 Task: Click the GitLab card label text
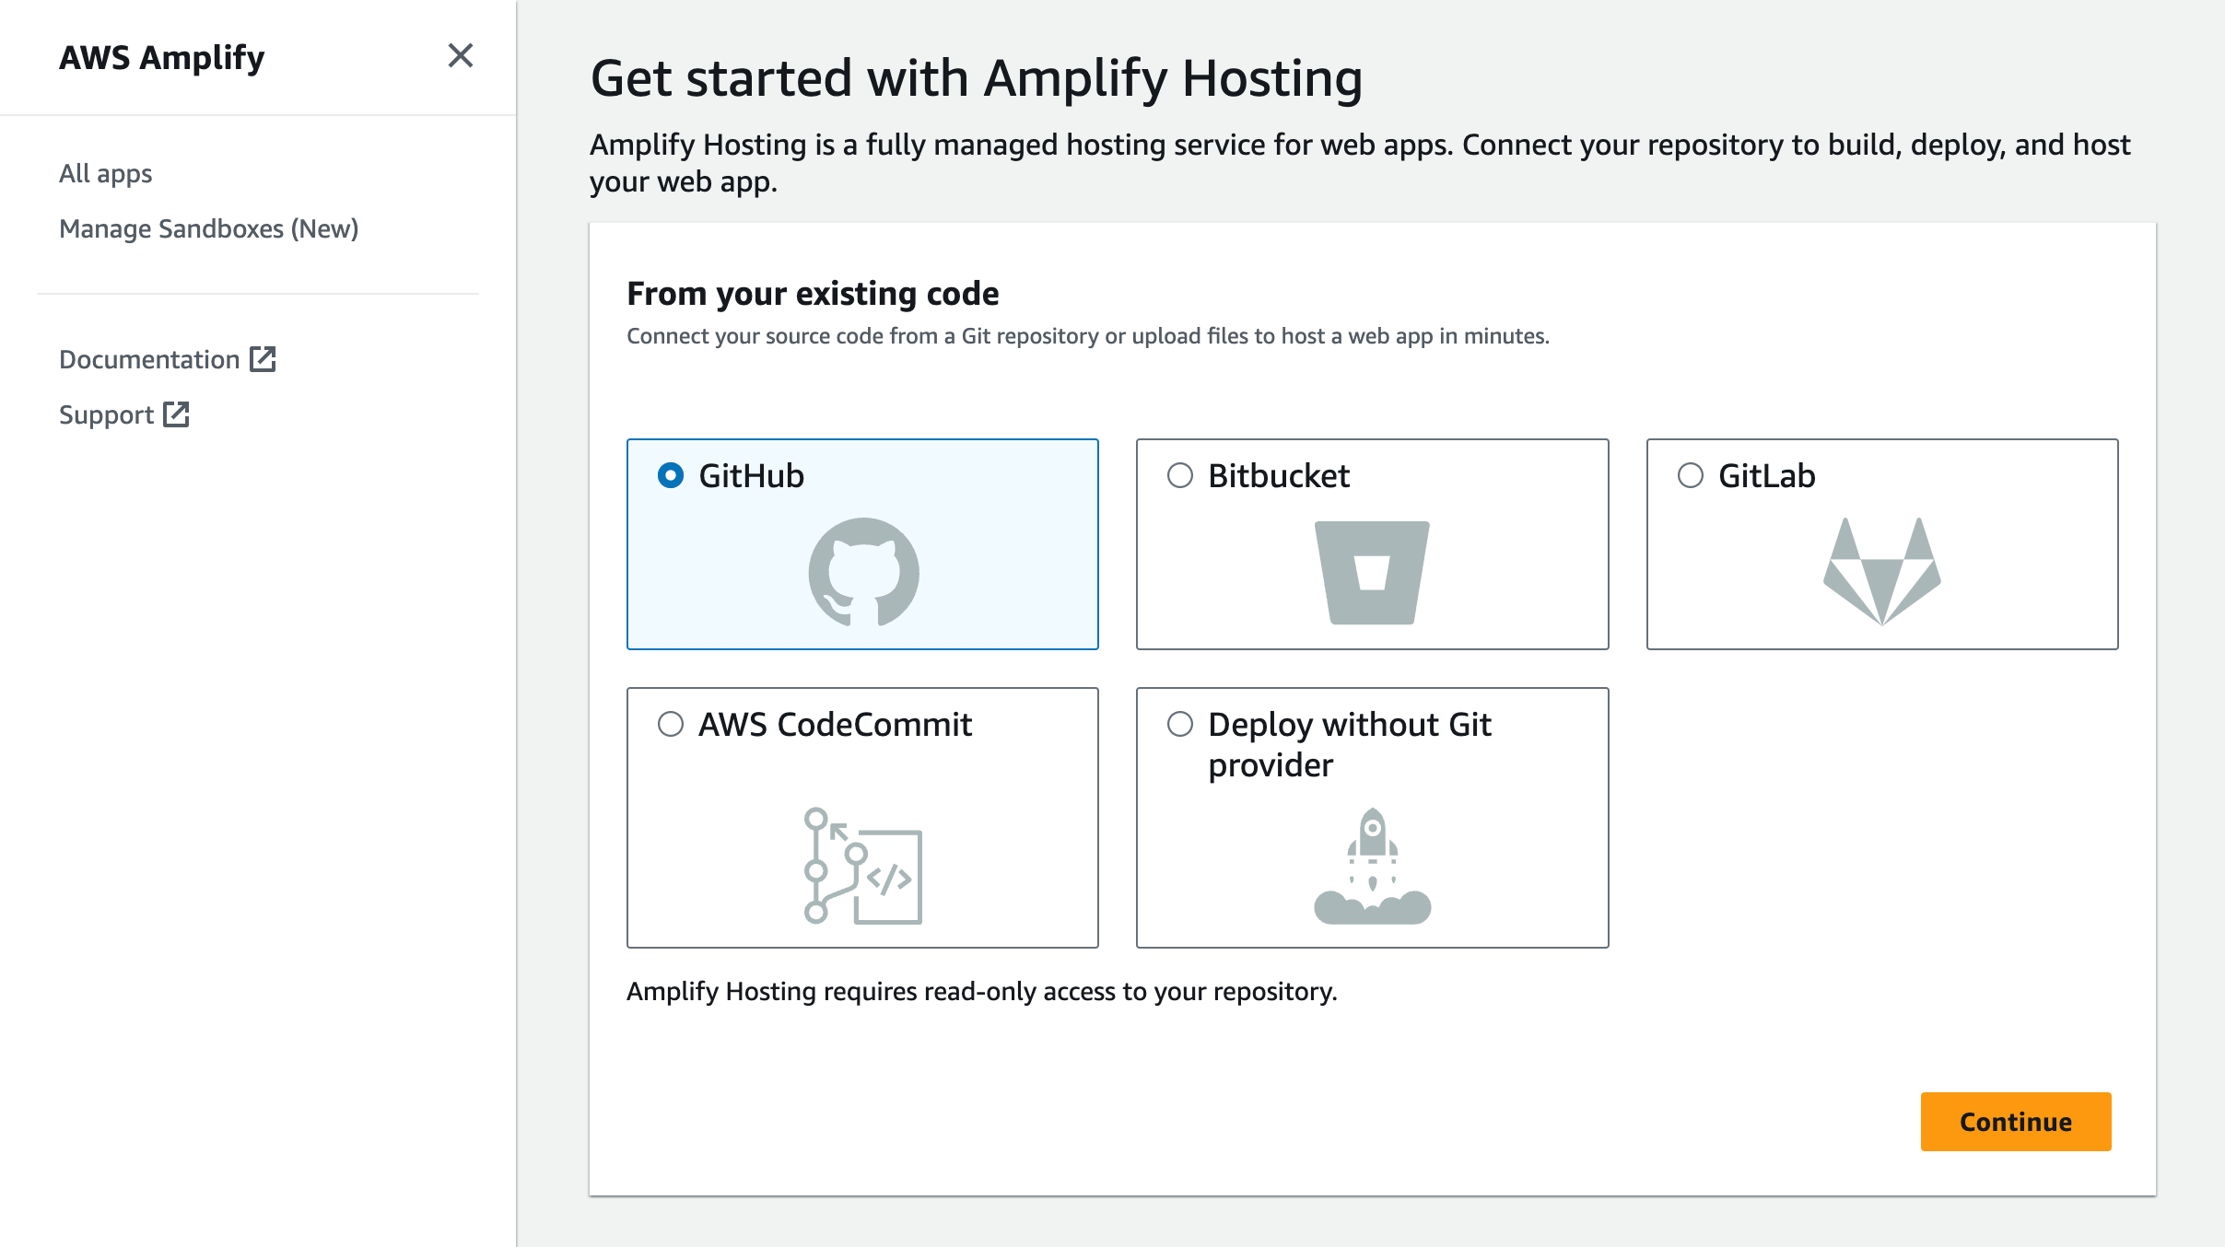pos(1766,475)
